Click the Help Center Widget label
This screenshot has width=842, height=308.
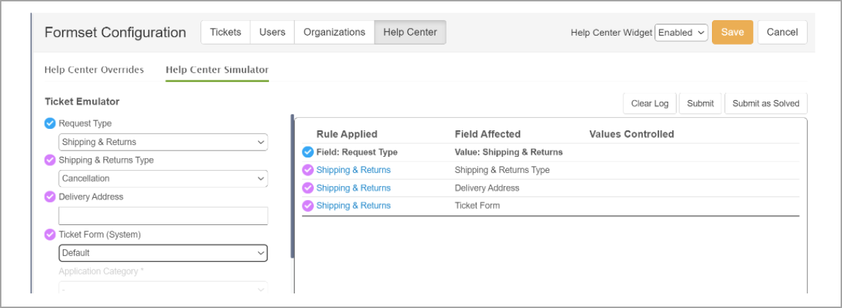pos(611,33)
